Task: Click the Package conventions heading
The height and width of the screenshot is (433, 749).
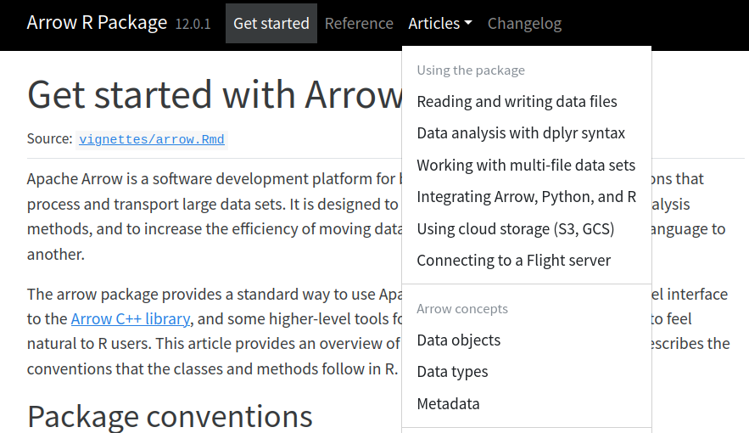Action: pyautogui.click(x=170, y=416)
